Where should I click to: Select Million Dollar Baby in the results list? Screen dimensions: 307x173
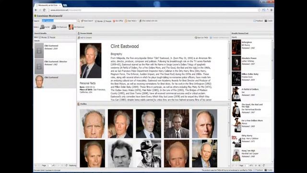(251, 79)
